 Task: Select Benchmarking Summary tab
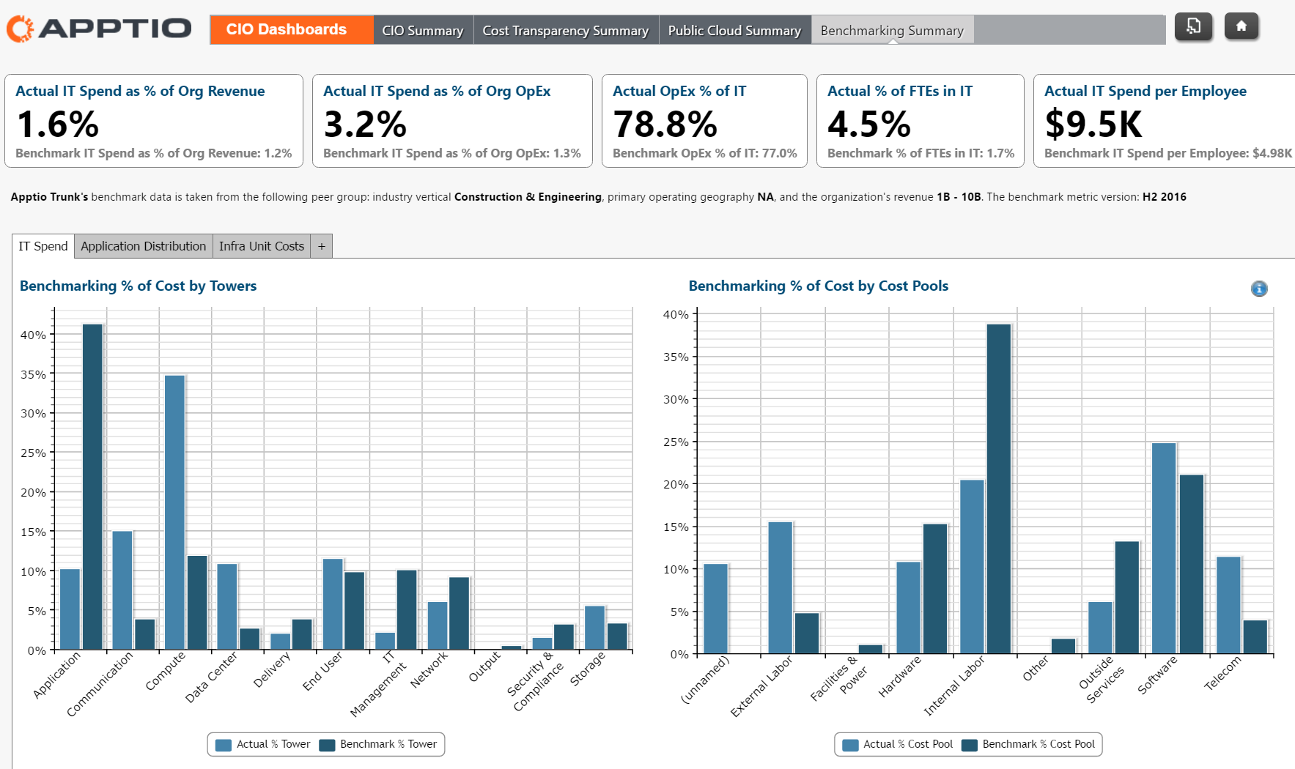pos(892,30)
